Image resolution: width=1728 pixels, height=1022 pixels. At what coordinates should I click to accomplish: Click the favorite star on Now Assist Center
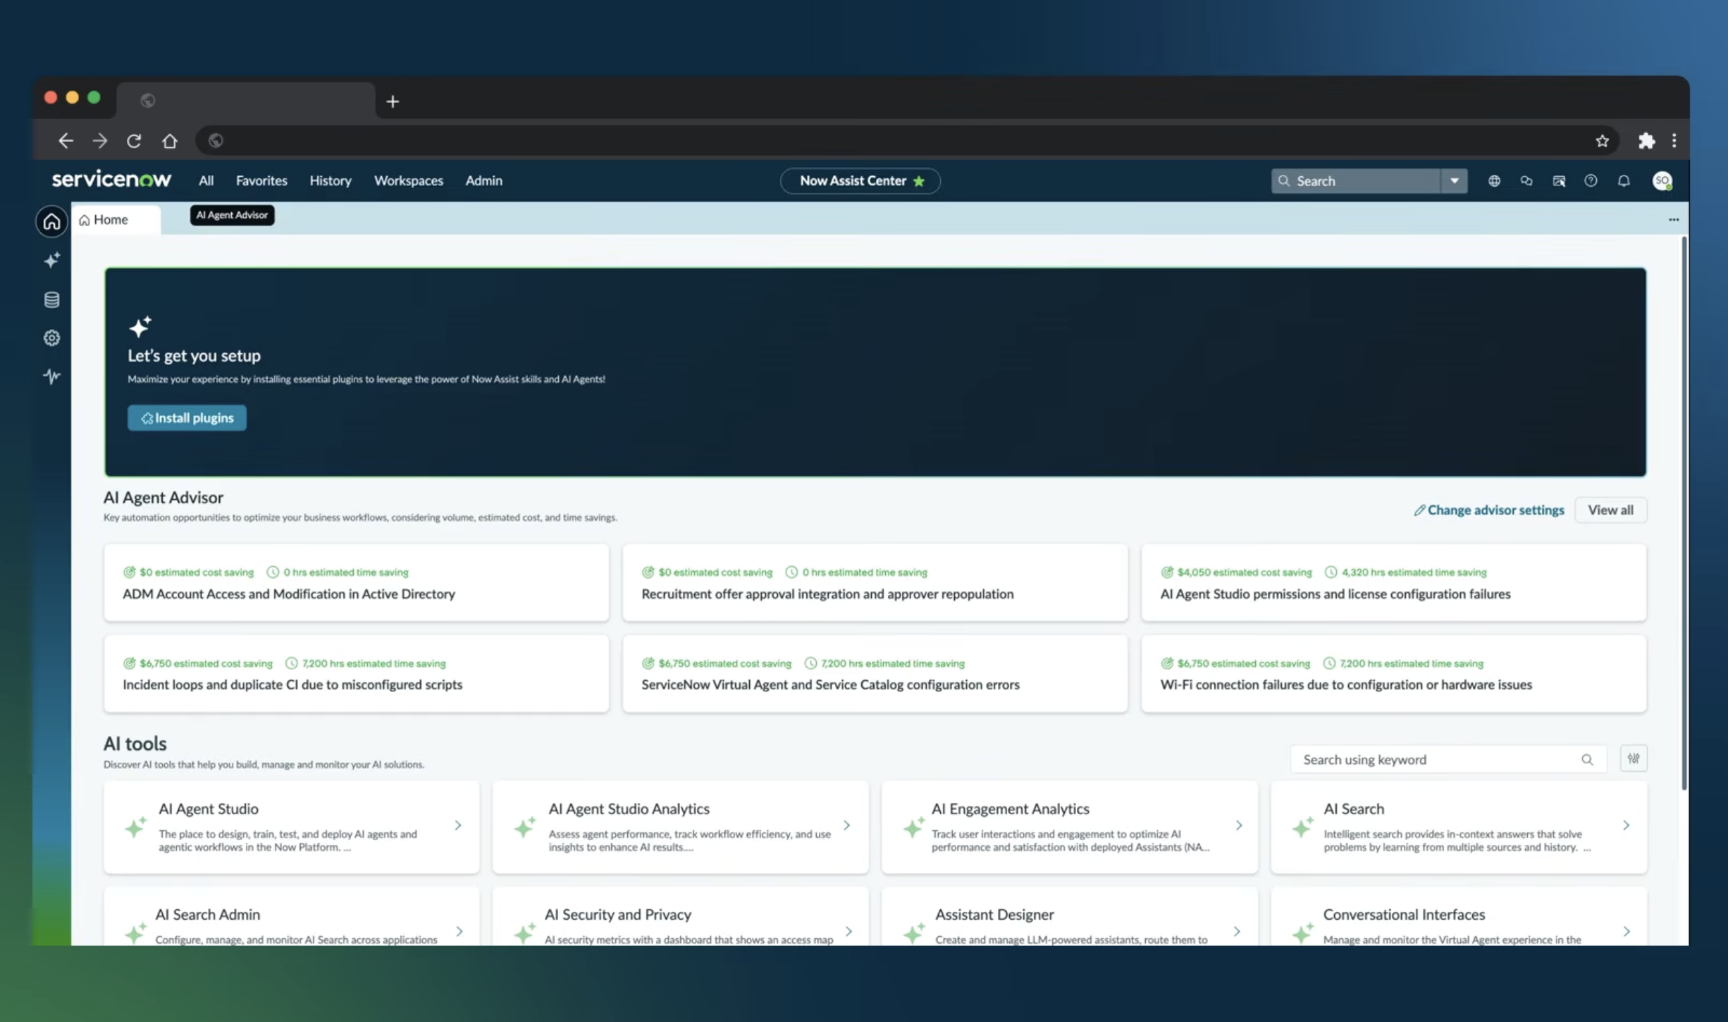(x=918, y=181)
